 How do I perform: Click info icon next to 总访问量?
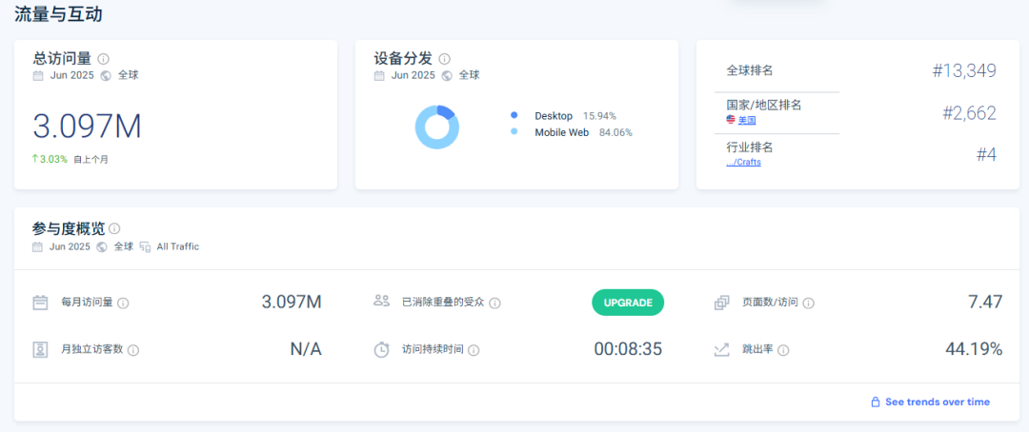[x=103, y=59]
